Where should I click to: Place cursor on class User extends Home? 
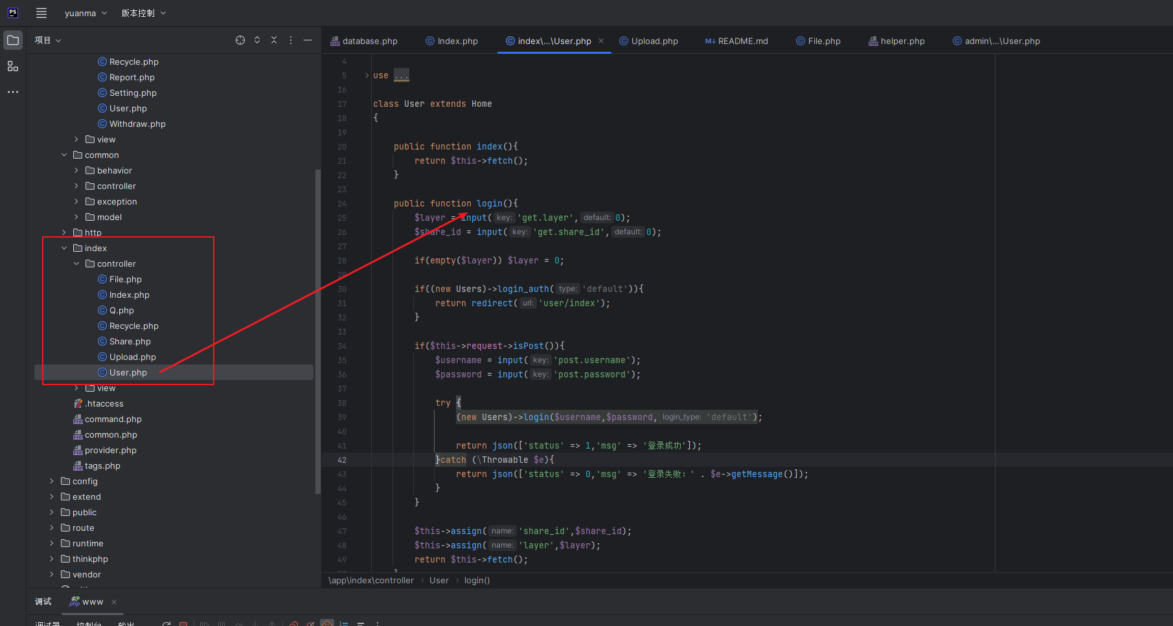tap(432, 104)
